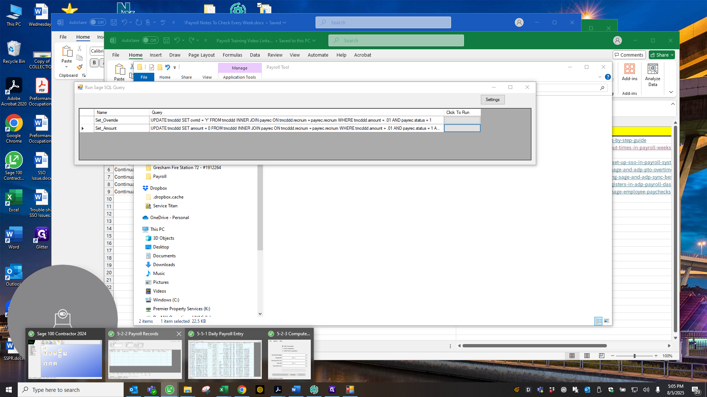Open the Payroll Tool help icon

tap(608, 77)
